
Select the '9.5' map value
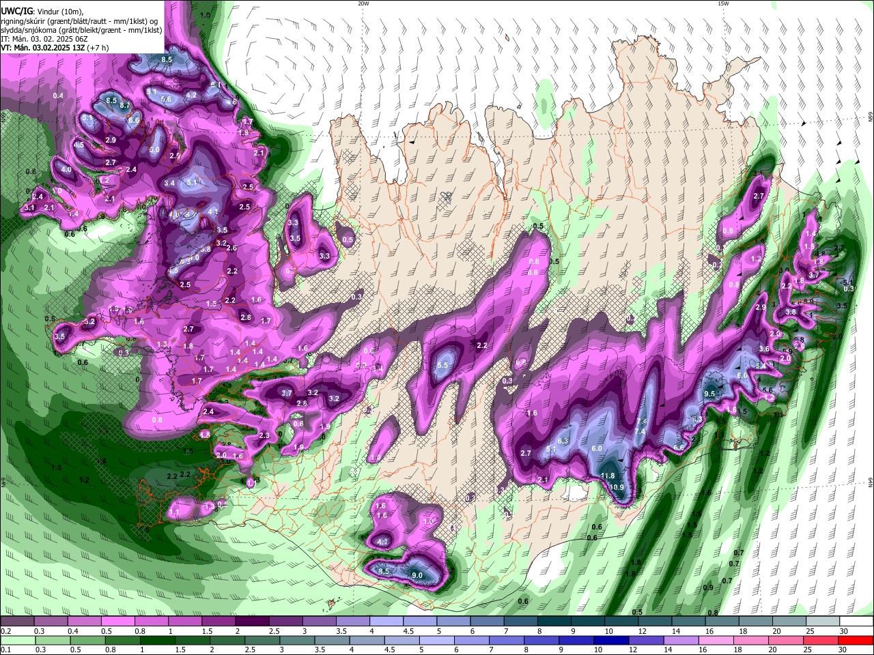(x=709, y=394)
